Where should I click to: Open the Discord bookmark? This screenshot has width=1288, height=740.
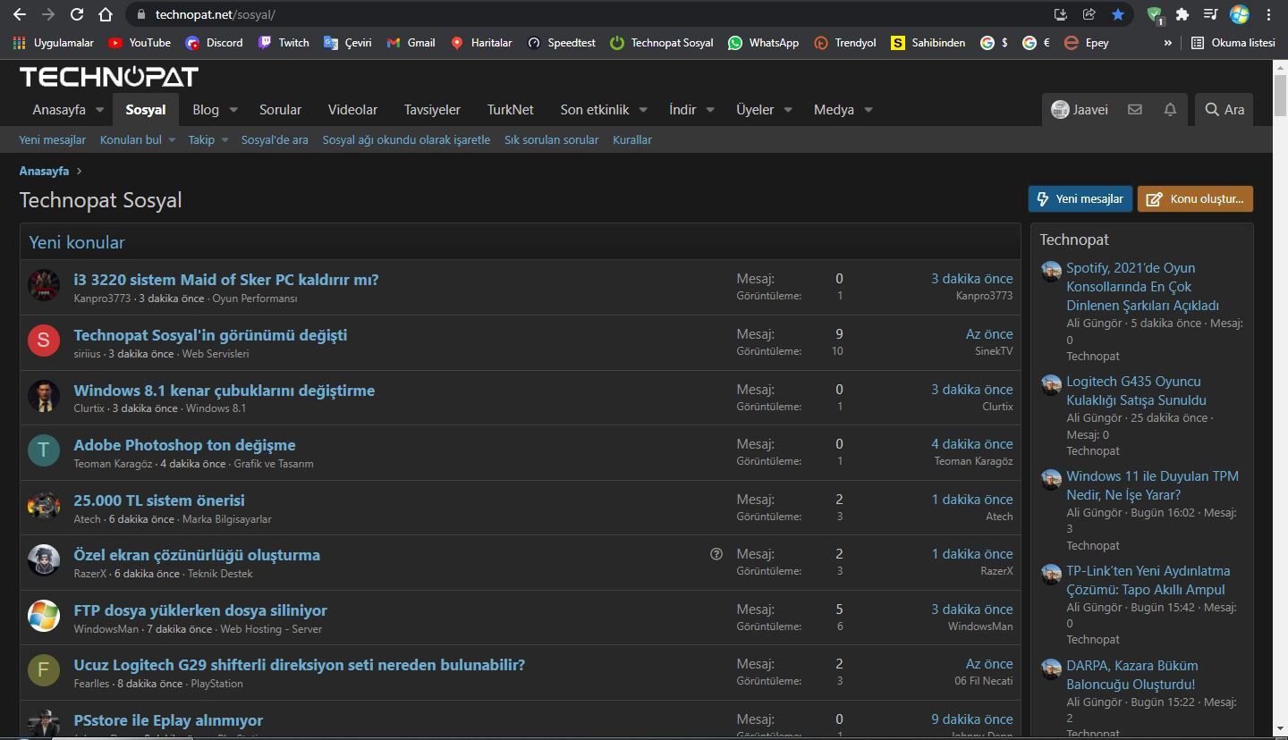coord(214,42)
